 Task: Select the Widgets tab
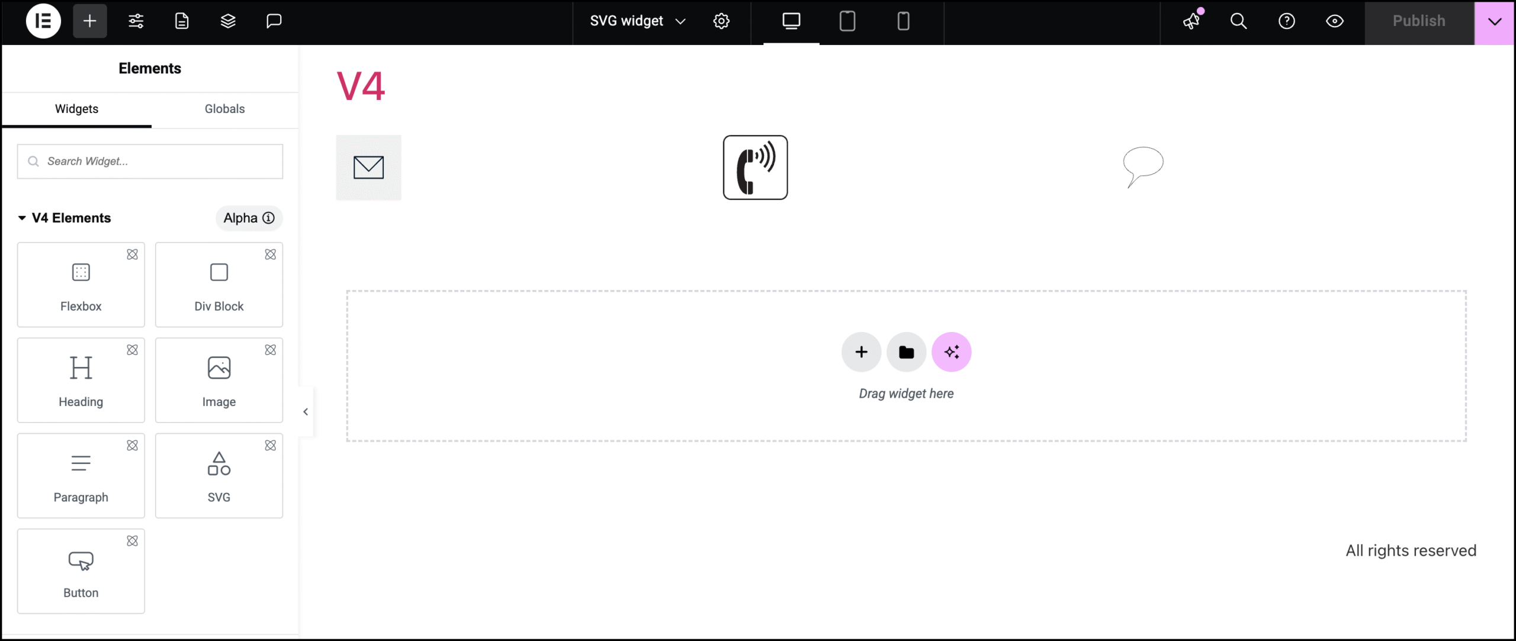point(77,109)
